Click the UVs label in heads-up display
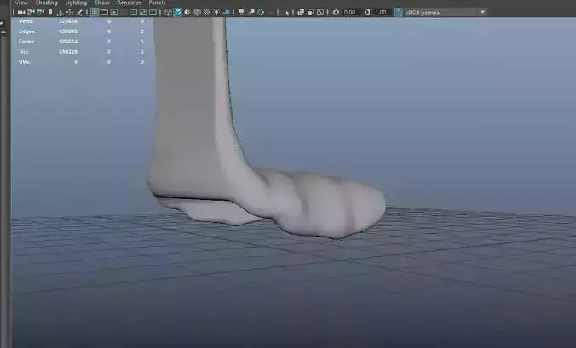The width and height of the screenshot is (576, 348). pyautogui.click(x=24, y=62)
